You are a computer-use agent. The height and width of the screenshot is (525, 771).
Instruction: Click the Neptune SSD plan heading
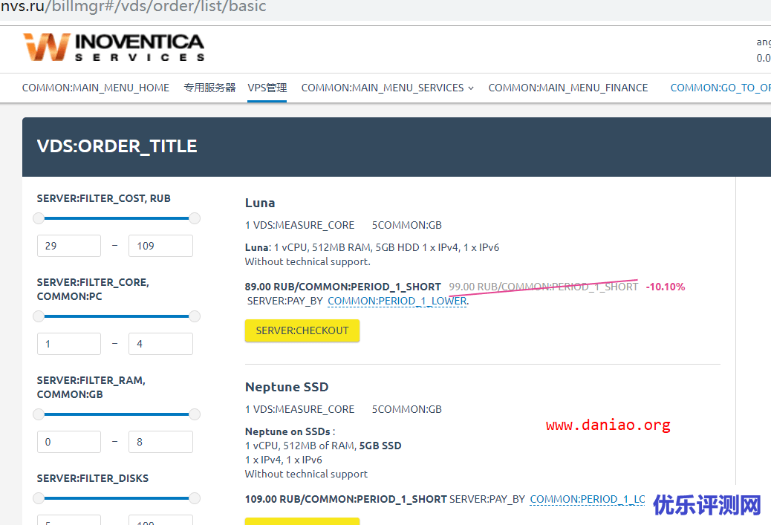click(x=287, y=387)
